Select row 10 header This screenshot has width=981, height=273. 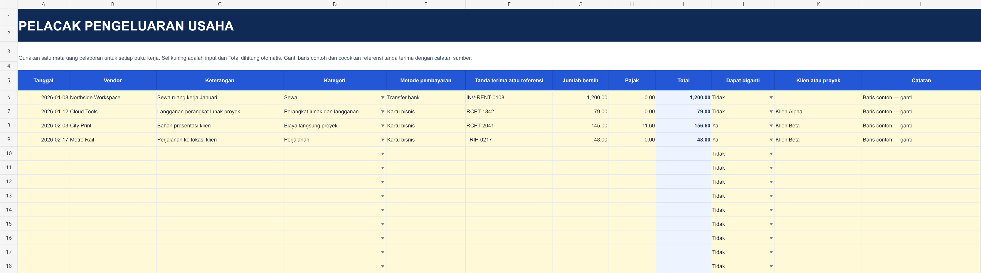pyautogui.click(x=9, y=153)
